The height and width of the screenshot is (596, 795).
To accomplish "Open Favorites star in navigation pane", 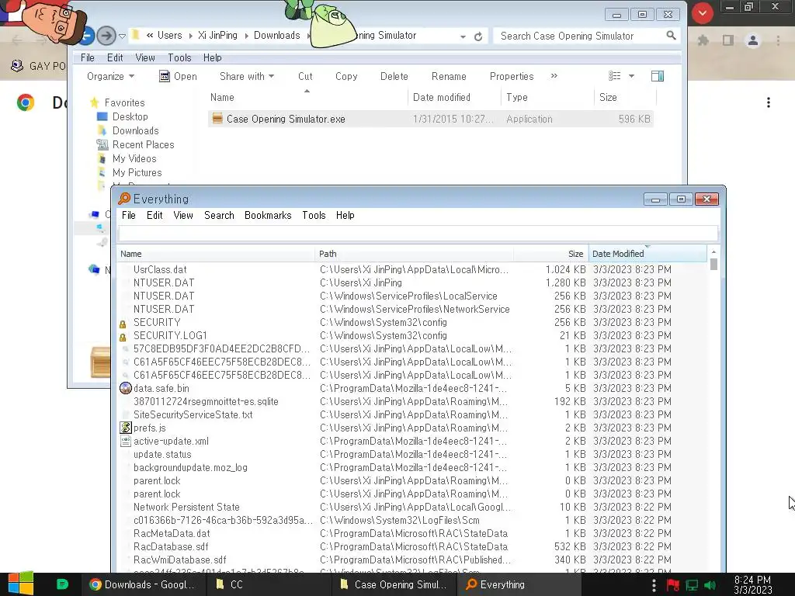I will point(94,103).
